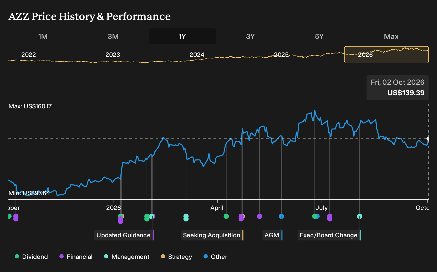Screen dimensions: 437x272
Task: Click the Max: US$160.17 label
Action: [30, 106]
